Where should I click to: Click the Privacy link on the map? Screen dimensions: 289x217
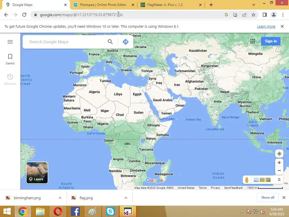click(215, 188)
